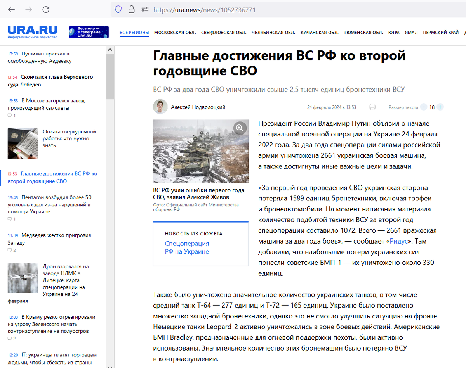This screenshot has height=368, width=466.
Task: Select the ВСЕ РЕГИОНЫ menu item
Action: (x=134, y=33)
